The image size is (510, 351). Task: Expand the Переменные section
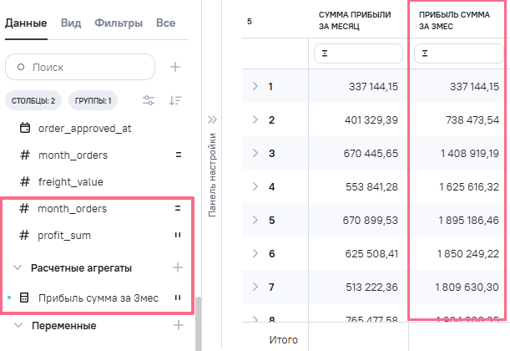[18, 325]
